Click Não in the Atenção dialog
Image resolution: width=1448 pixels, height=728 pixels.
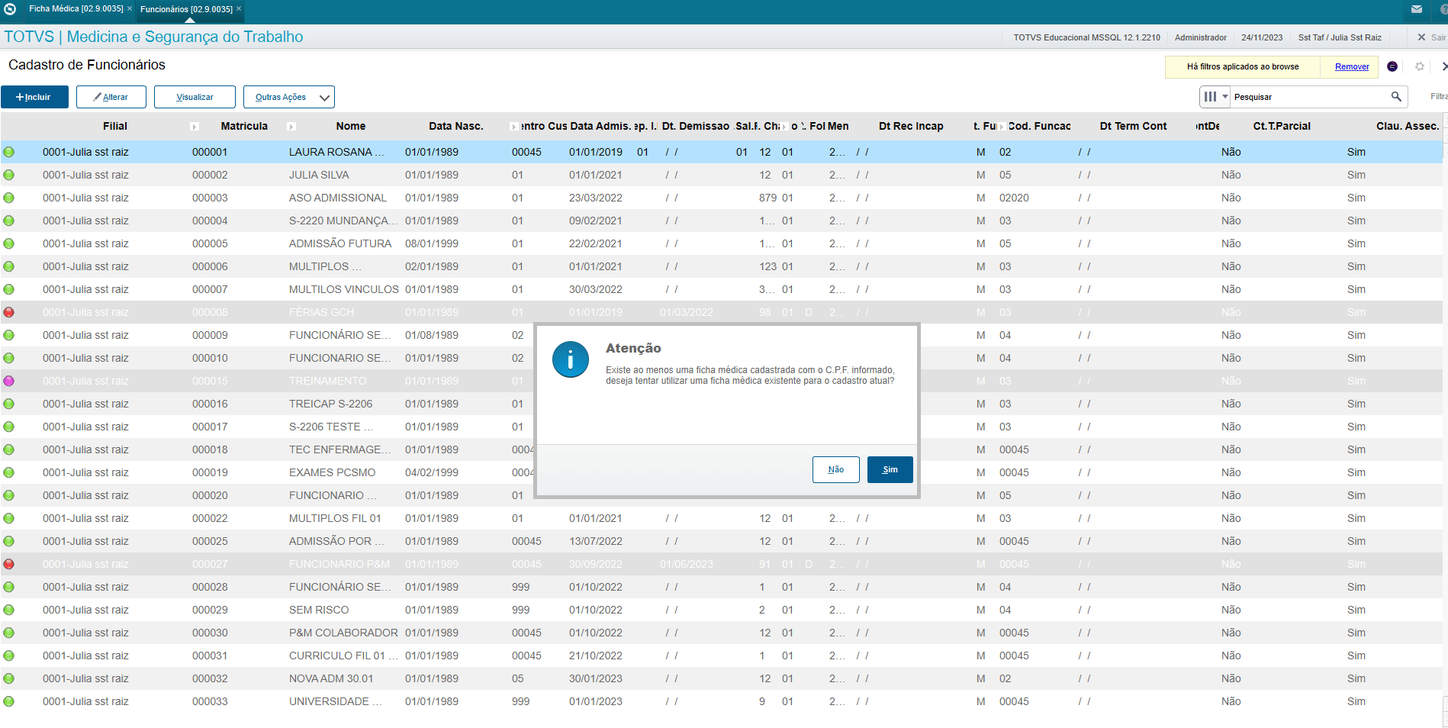pos(836,469)
